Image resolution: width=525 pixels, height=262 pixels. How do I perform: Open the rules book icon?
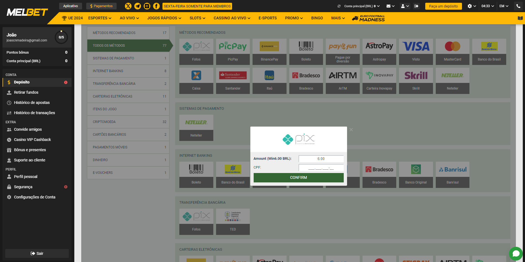click(x=520, y=18)
